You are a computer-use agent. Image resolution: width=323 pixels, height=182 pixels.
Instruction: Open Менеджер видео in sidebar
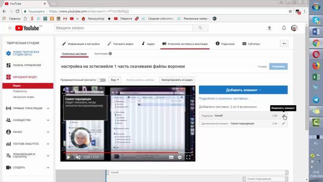coord(25,77)
